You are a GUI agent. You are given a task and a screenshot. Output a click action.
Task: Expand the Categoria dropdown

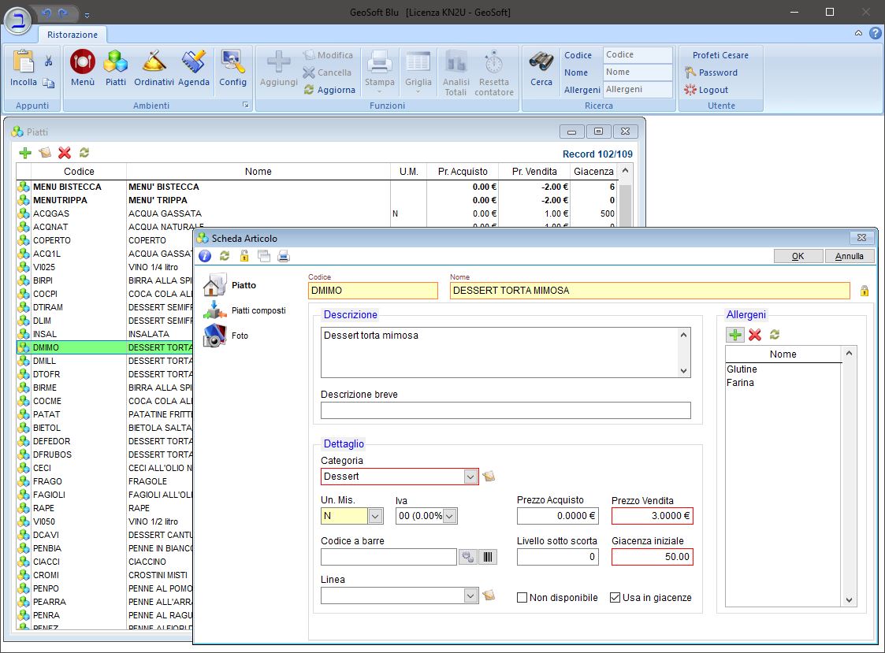click(470, 477)
